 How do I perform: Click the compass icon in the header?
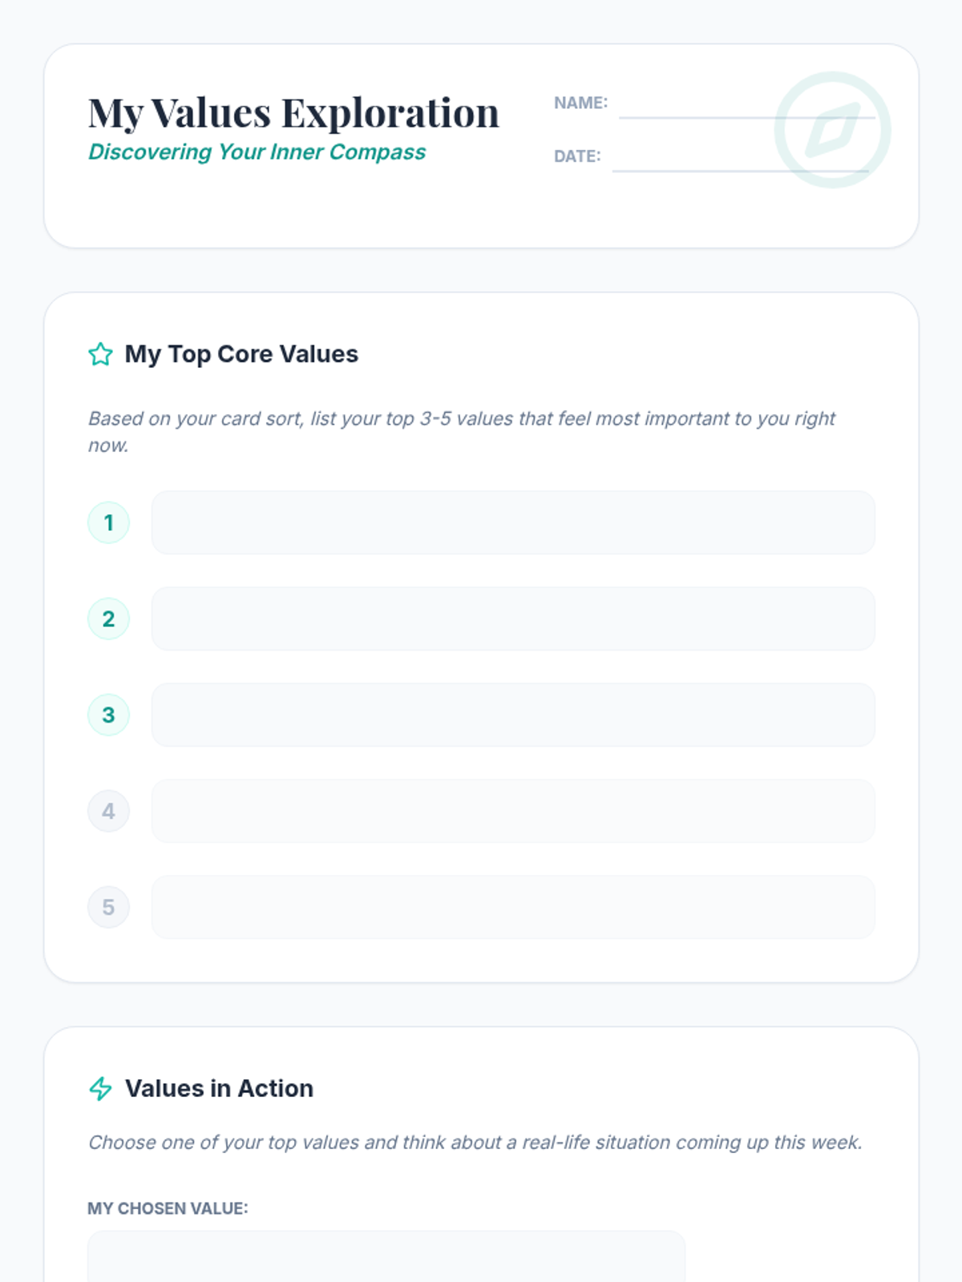coord(832,130)
